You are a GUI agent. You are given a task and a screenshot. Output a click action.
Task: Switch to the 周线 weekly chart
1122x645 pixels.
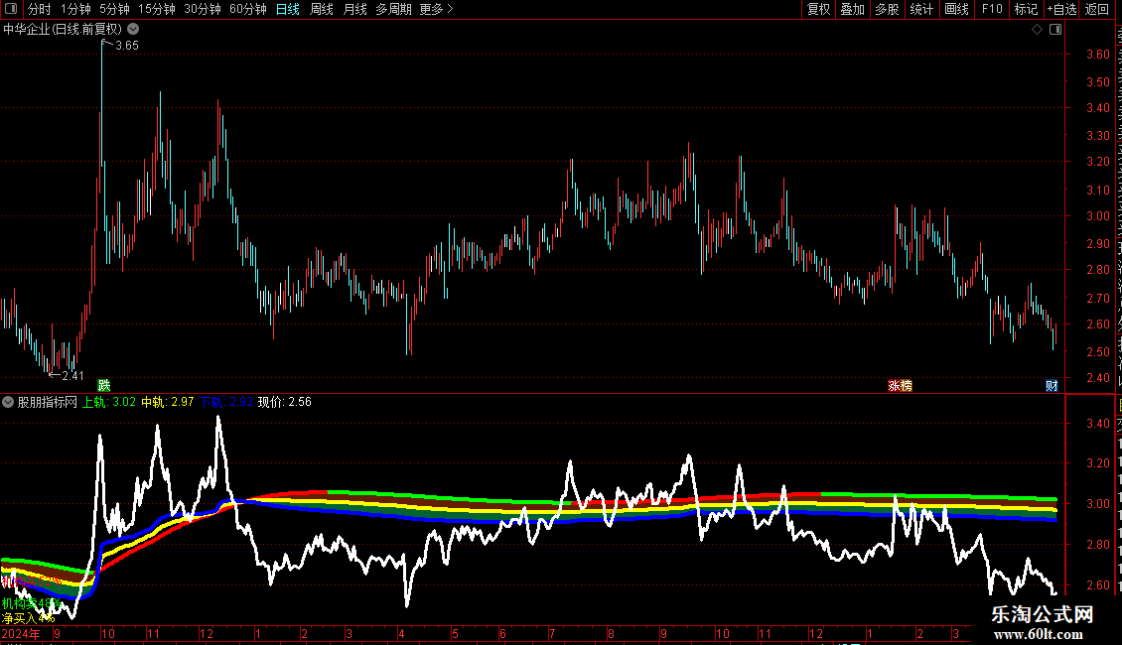(322, 9)
